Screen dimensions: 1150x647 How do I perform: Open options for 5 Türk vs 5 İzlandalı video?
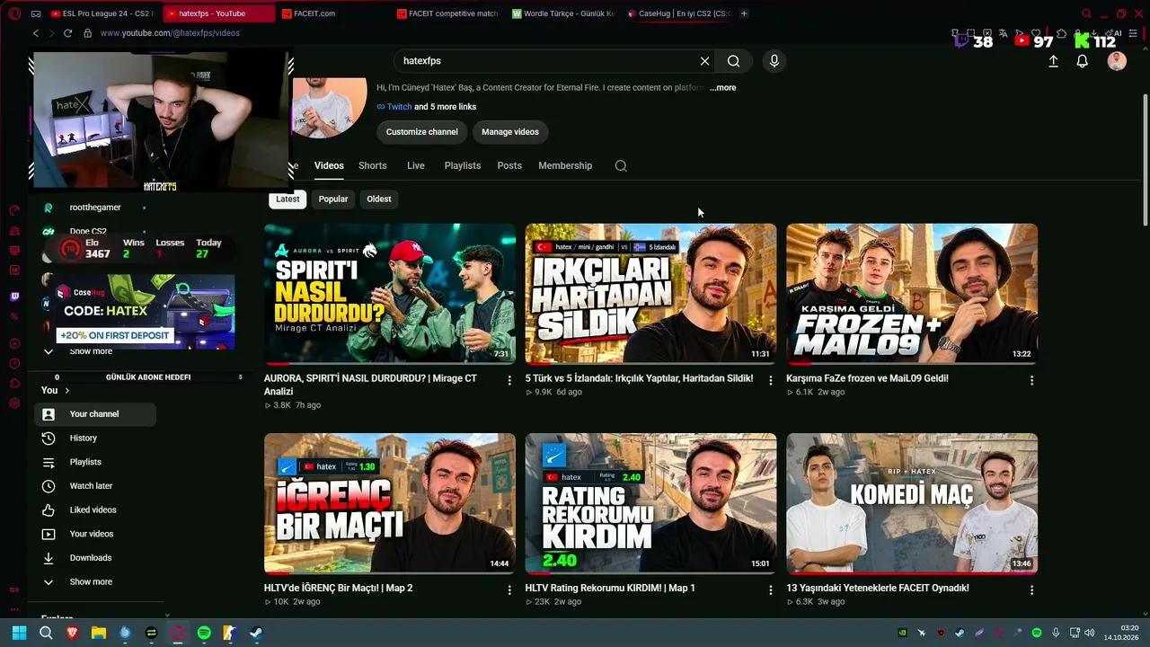(770, 380)
